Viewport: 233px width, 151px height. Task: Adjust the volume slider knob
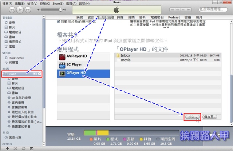click(60, 10)
